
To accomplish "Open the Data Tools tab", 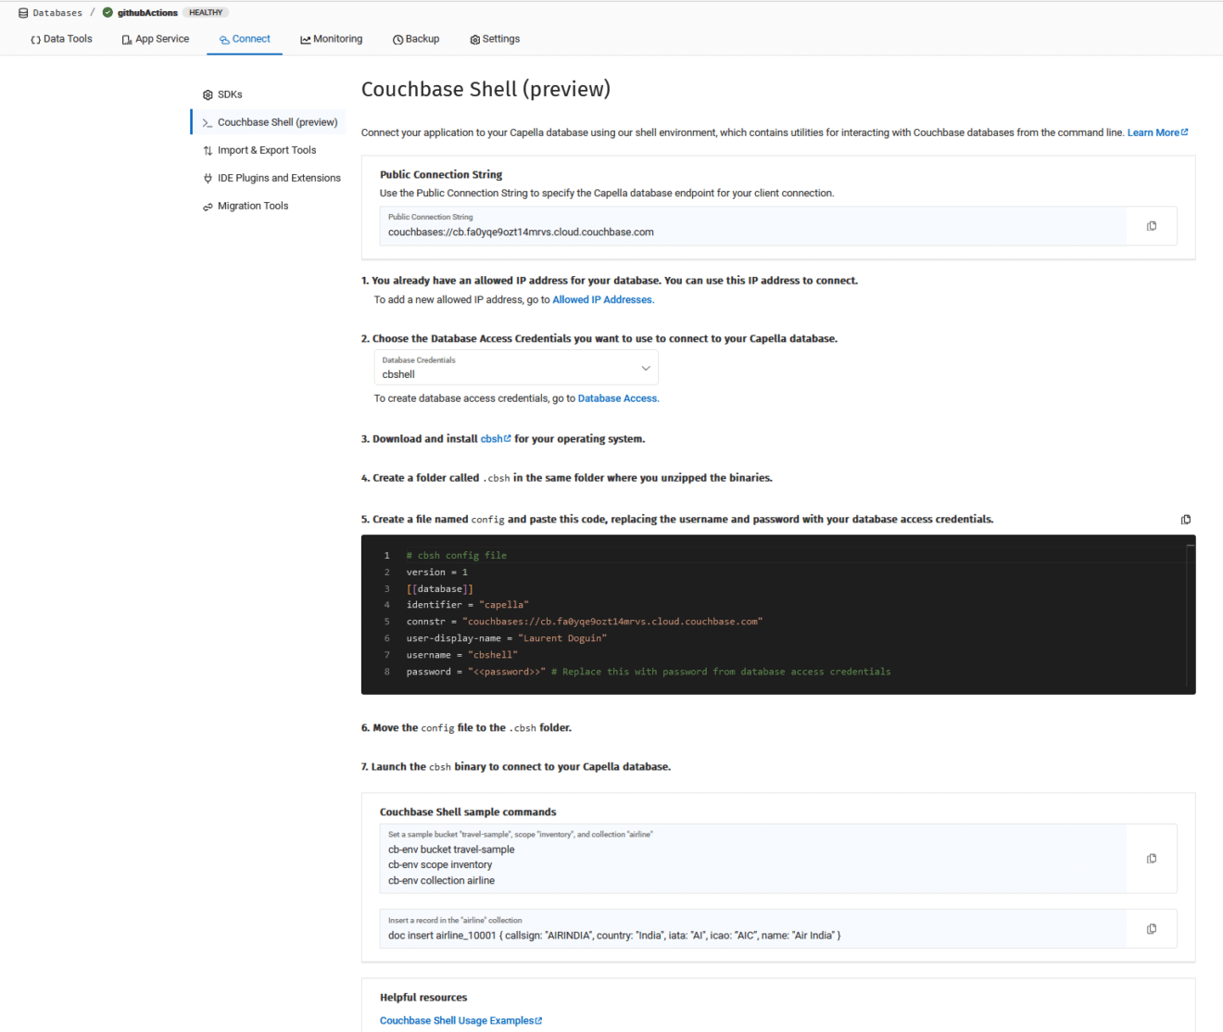I will [x=60, y=39].
